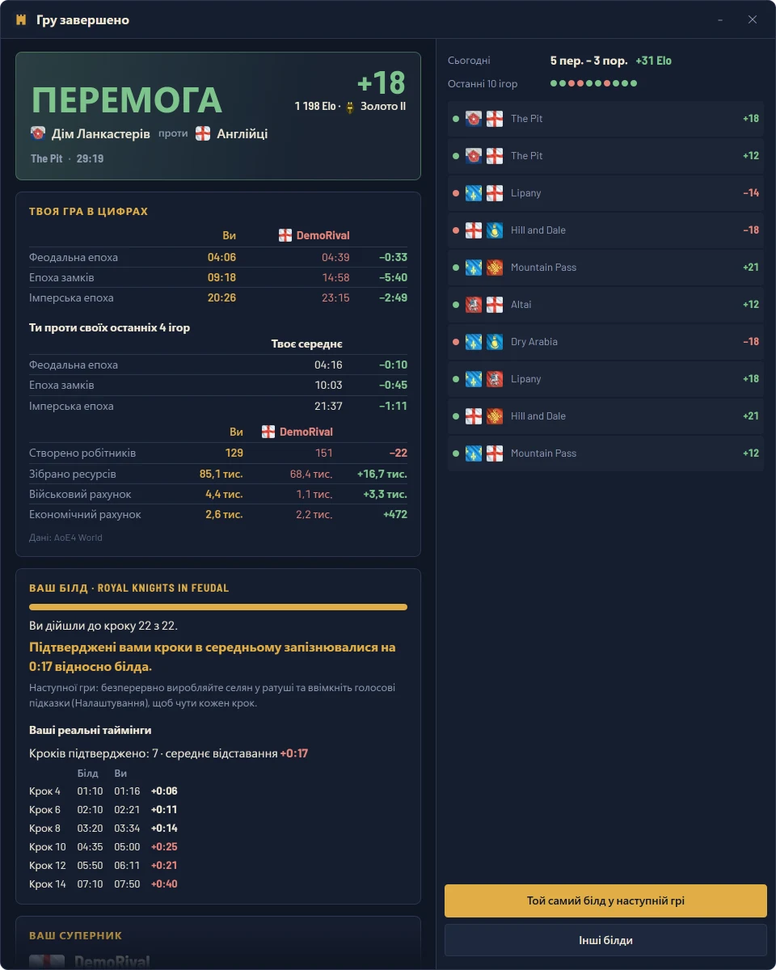Image resolution: width=776 pixels, height=970 pixels.
Task: Select the Mountain Pass +12 match row
Action: [x=605, y=453]
